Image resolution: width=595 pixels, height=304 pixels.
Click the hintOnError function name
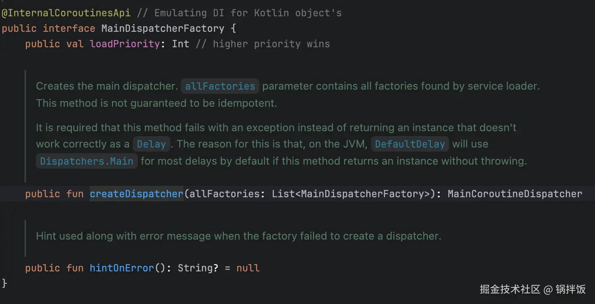click(122, 268)
